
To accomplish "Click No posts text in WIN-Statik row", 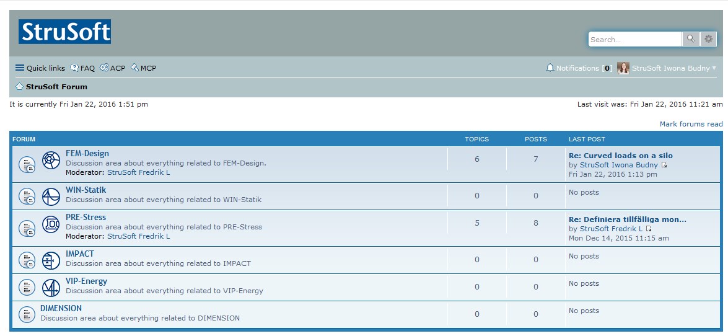I will point(584,192).
